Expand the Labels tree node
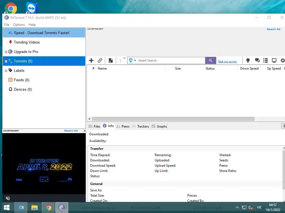 coord(6,71)
